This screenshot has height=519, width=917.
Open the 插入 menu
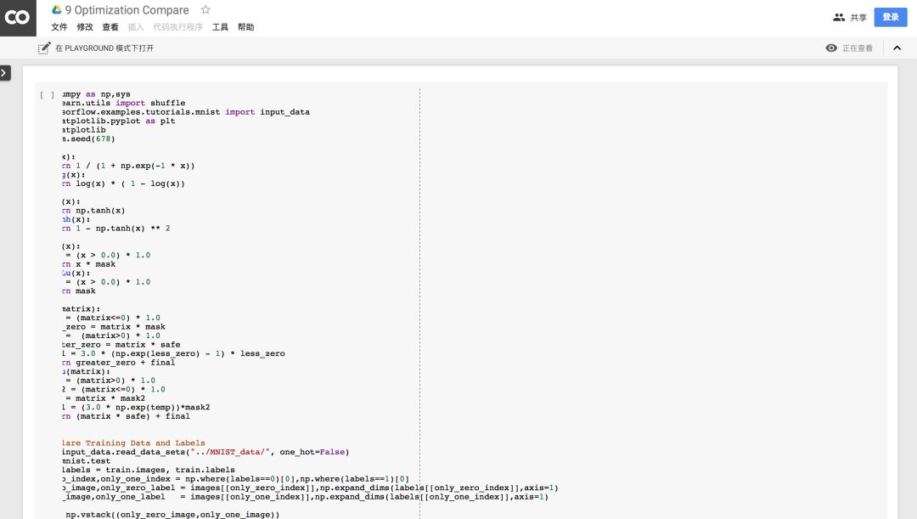pos(136,27)
